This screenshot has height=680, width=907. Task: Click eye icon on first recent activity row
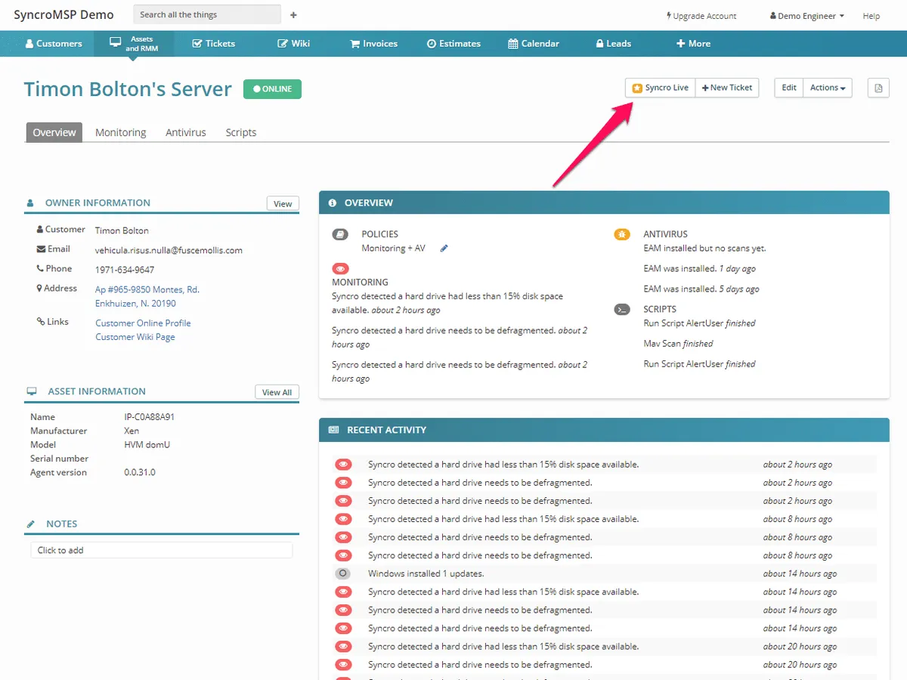coord(343,465)
